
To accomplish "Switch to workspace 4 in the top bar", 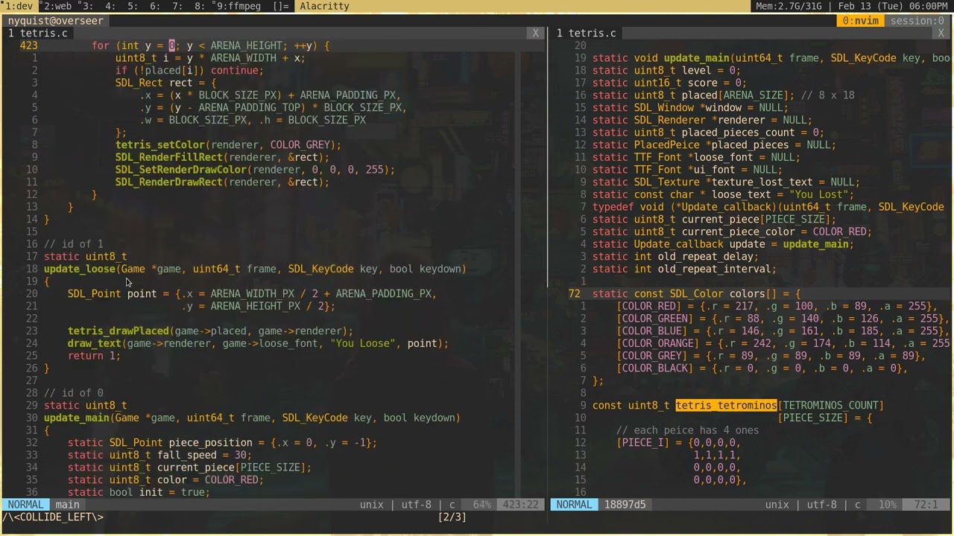I will (110, 6).
